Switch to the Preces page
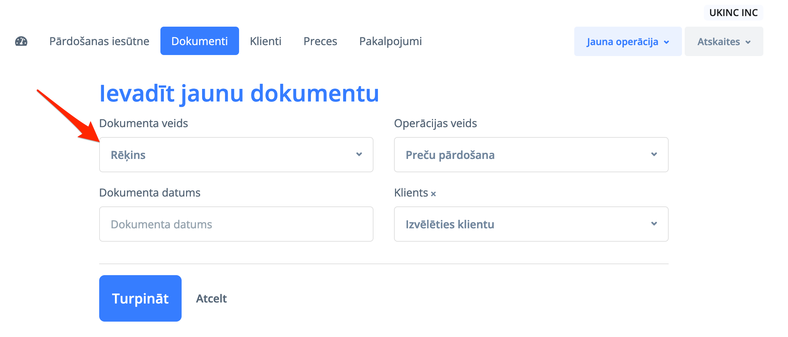The image size is (788, 337). pyautogui.click(x=320, y=41)
